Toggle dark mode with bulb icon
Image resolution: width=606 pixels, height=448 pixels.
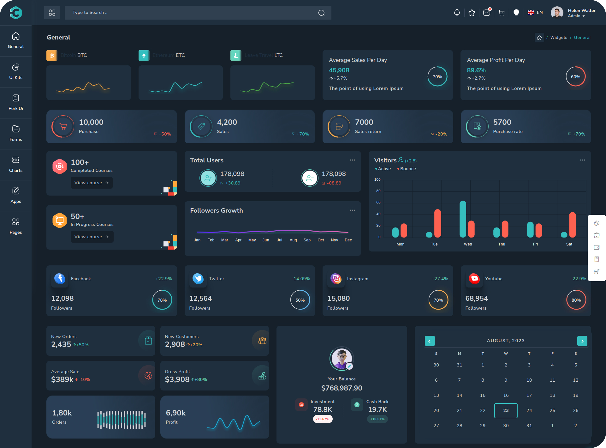click(516, 13)
